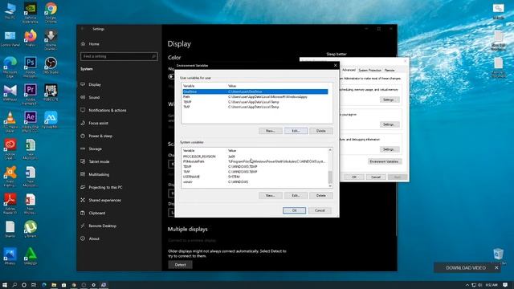Select Sound in Settings sidebar

point(94,97)
